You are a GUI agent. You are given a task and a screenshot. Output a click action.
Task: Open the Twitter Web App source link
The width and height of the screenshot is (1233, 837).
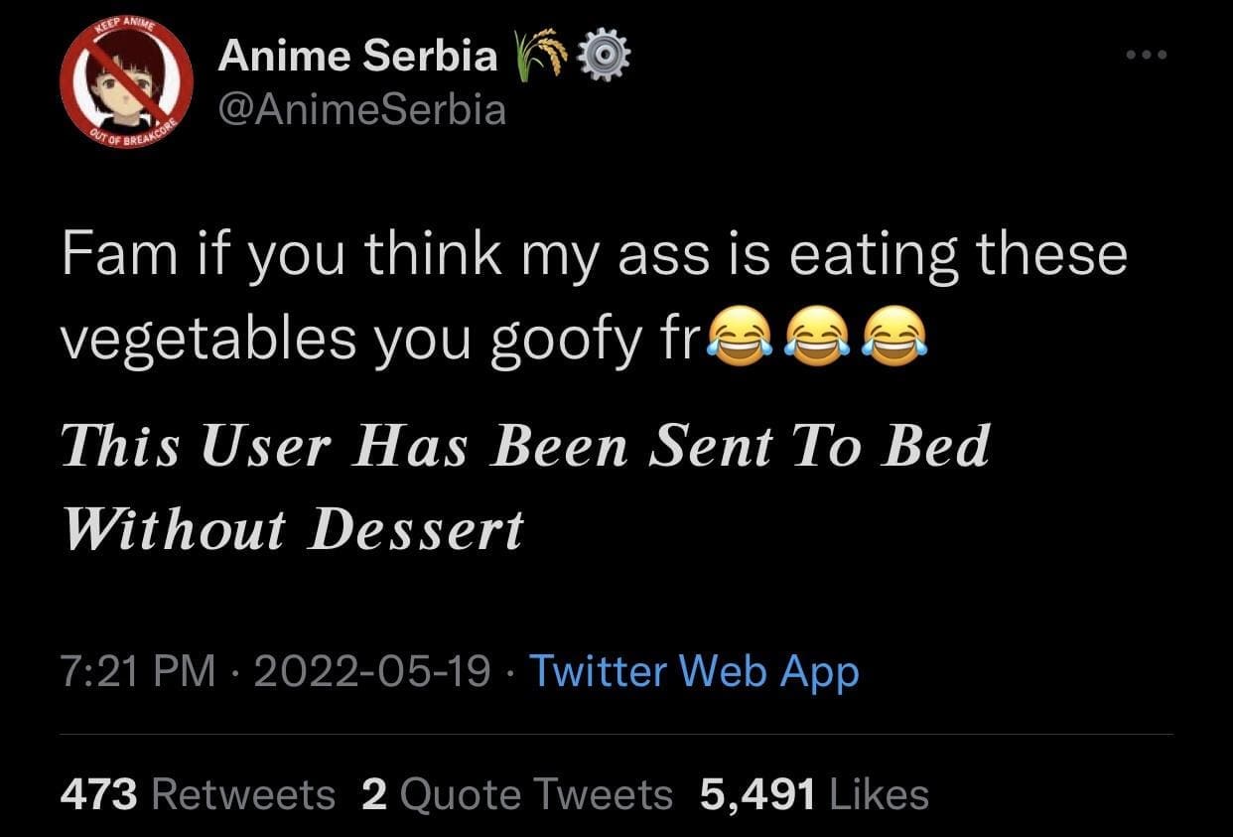pos(693,672)
